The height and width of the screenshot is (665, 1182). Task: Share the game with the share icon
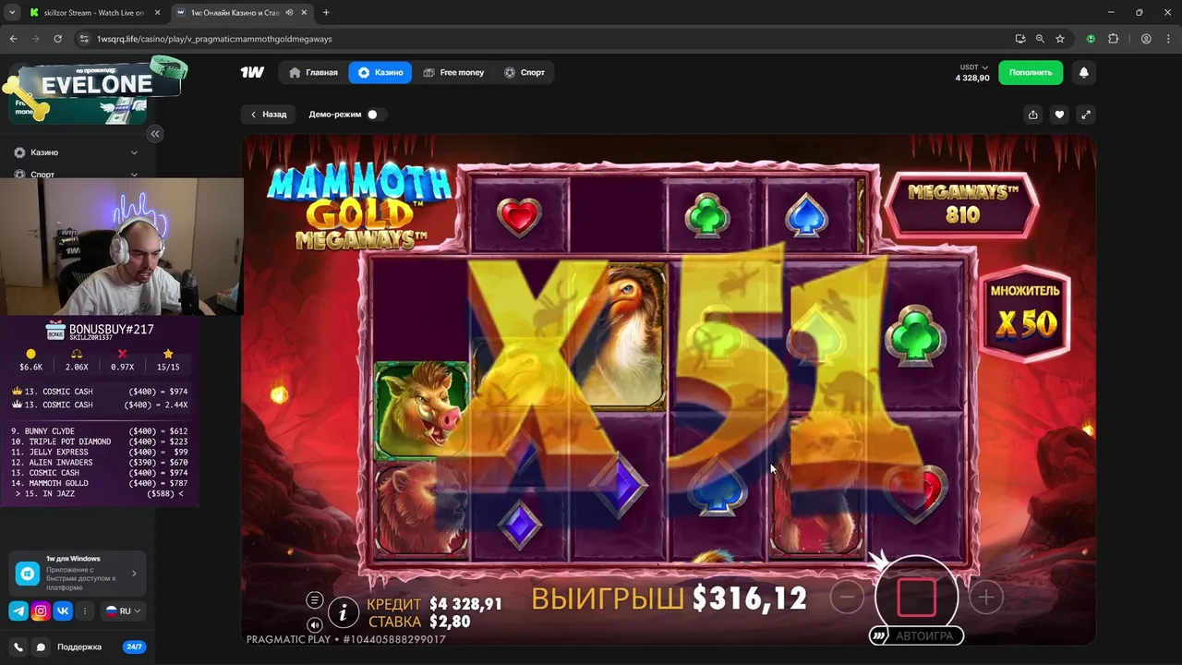pos(1032,115)
